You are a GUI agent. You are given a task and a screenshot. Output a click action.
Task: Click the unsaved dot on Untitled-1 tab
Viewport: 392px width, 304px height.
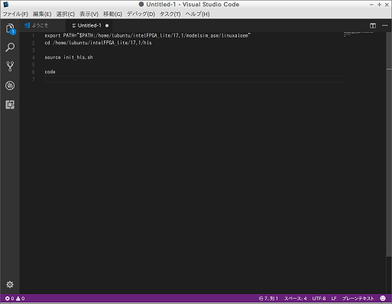107,25
